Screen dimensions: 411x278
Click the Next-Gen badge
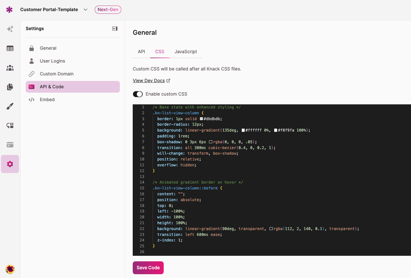tap(108, 10)
